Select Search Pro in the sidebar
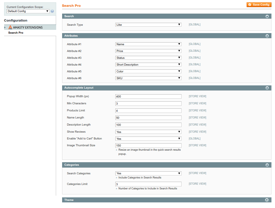Viewport: 275px width, 208px height. 16,33
